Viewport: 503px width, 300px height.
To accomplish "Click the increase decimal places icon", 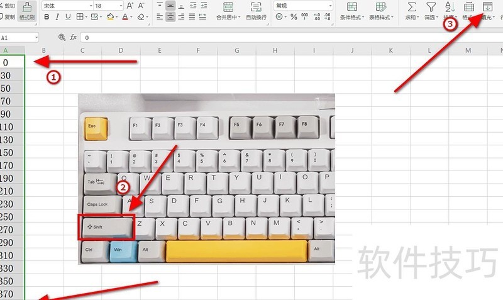I will pyautogui.click(x=317, y=17).
